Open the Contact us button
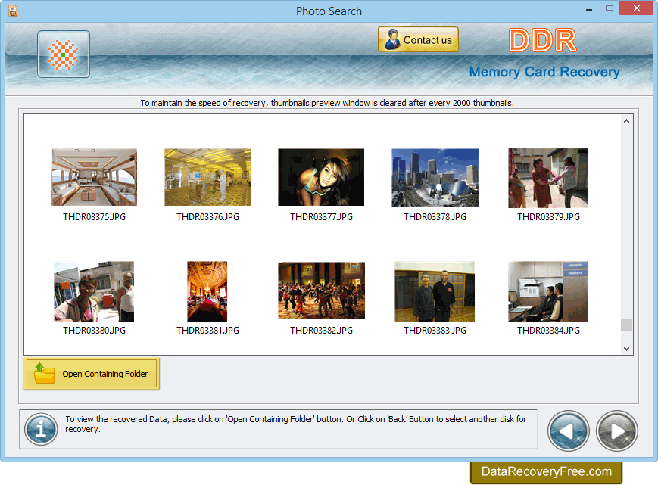This screenshot has height=485, width=658. coord(418,40)
